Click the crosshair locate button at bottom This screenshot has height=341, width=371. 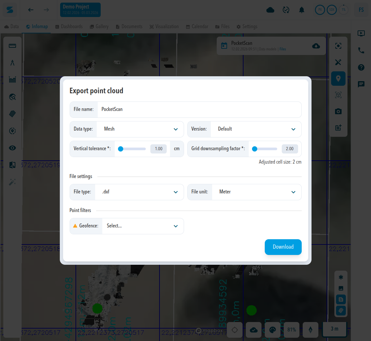235,330
